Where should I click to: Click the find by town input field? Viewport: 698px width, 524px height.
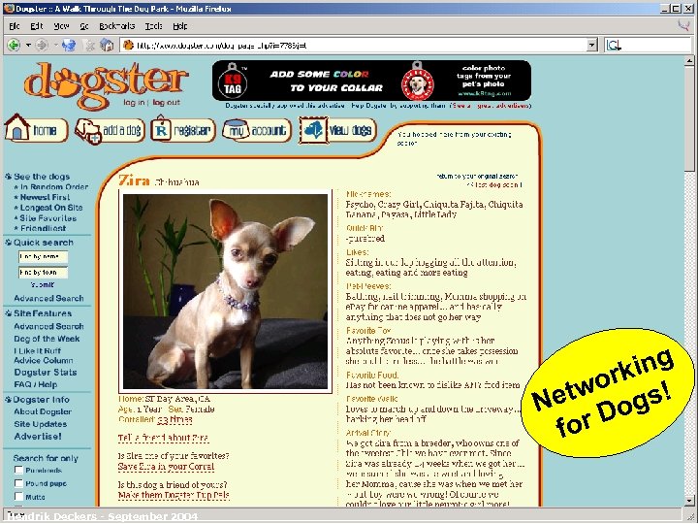pyautogui.click(x=44, y=273)
